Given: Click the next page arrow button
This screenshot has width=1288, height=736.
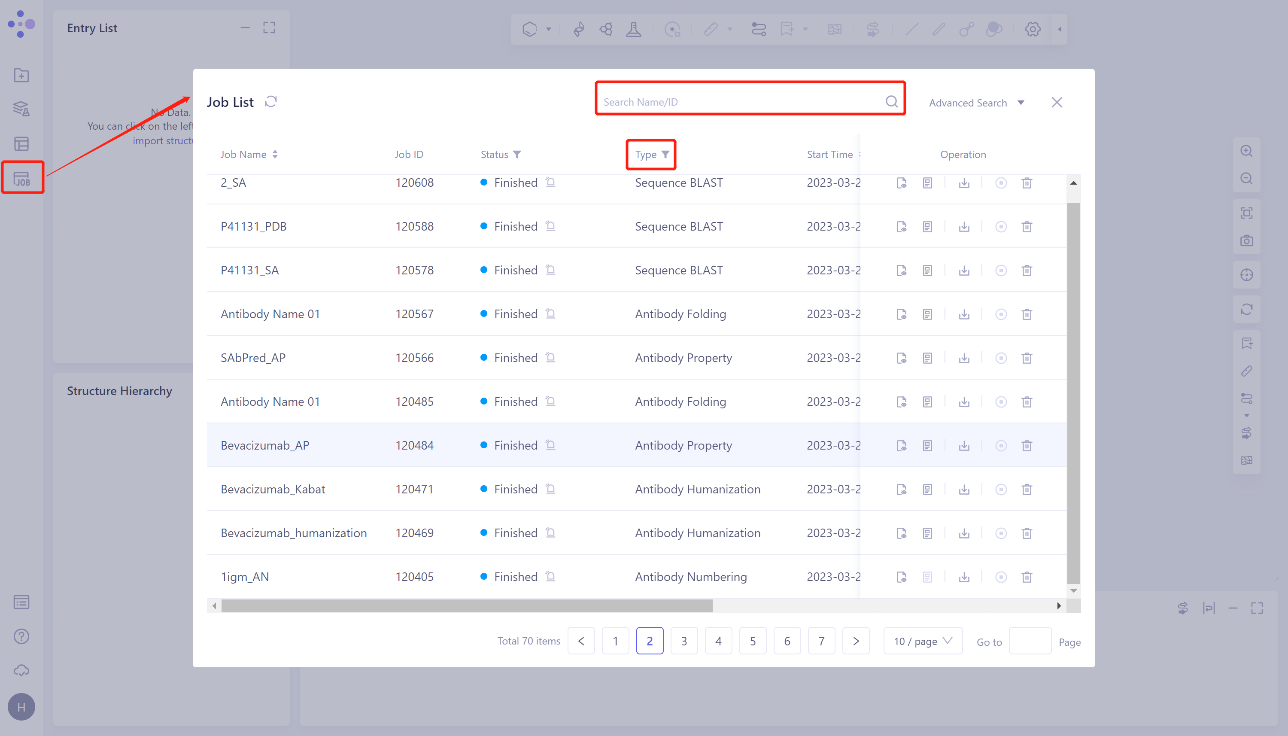Looking at the screenshot, I should pos(856,641).
